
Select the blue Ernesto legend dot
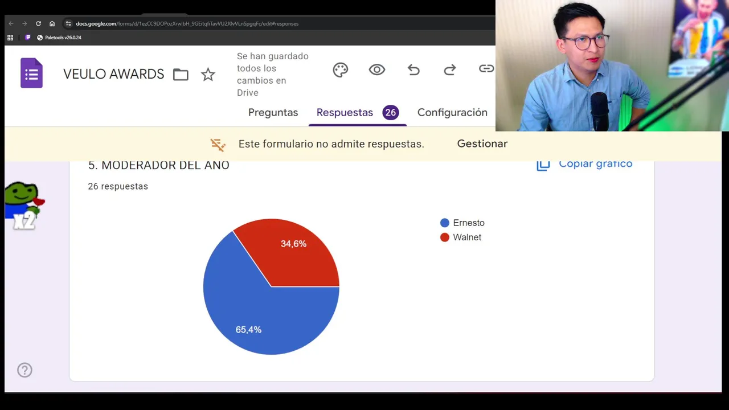pyautogui.click(x=445, y=223)
